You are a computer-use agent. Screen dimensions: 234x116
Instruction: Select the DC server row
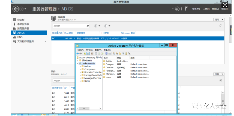coord(138,38)
